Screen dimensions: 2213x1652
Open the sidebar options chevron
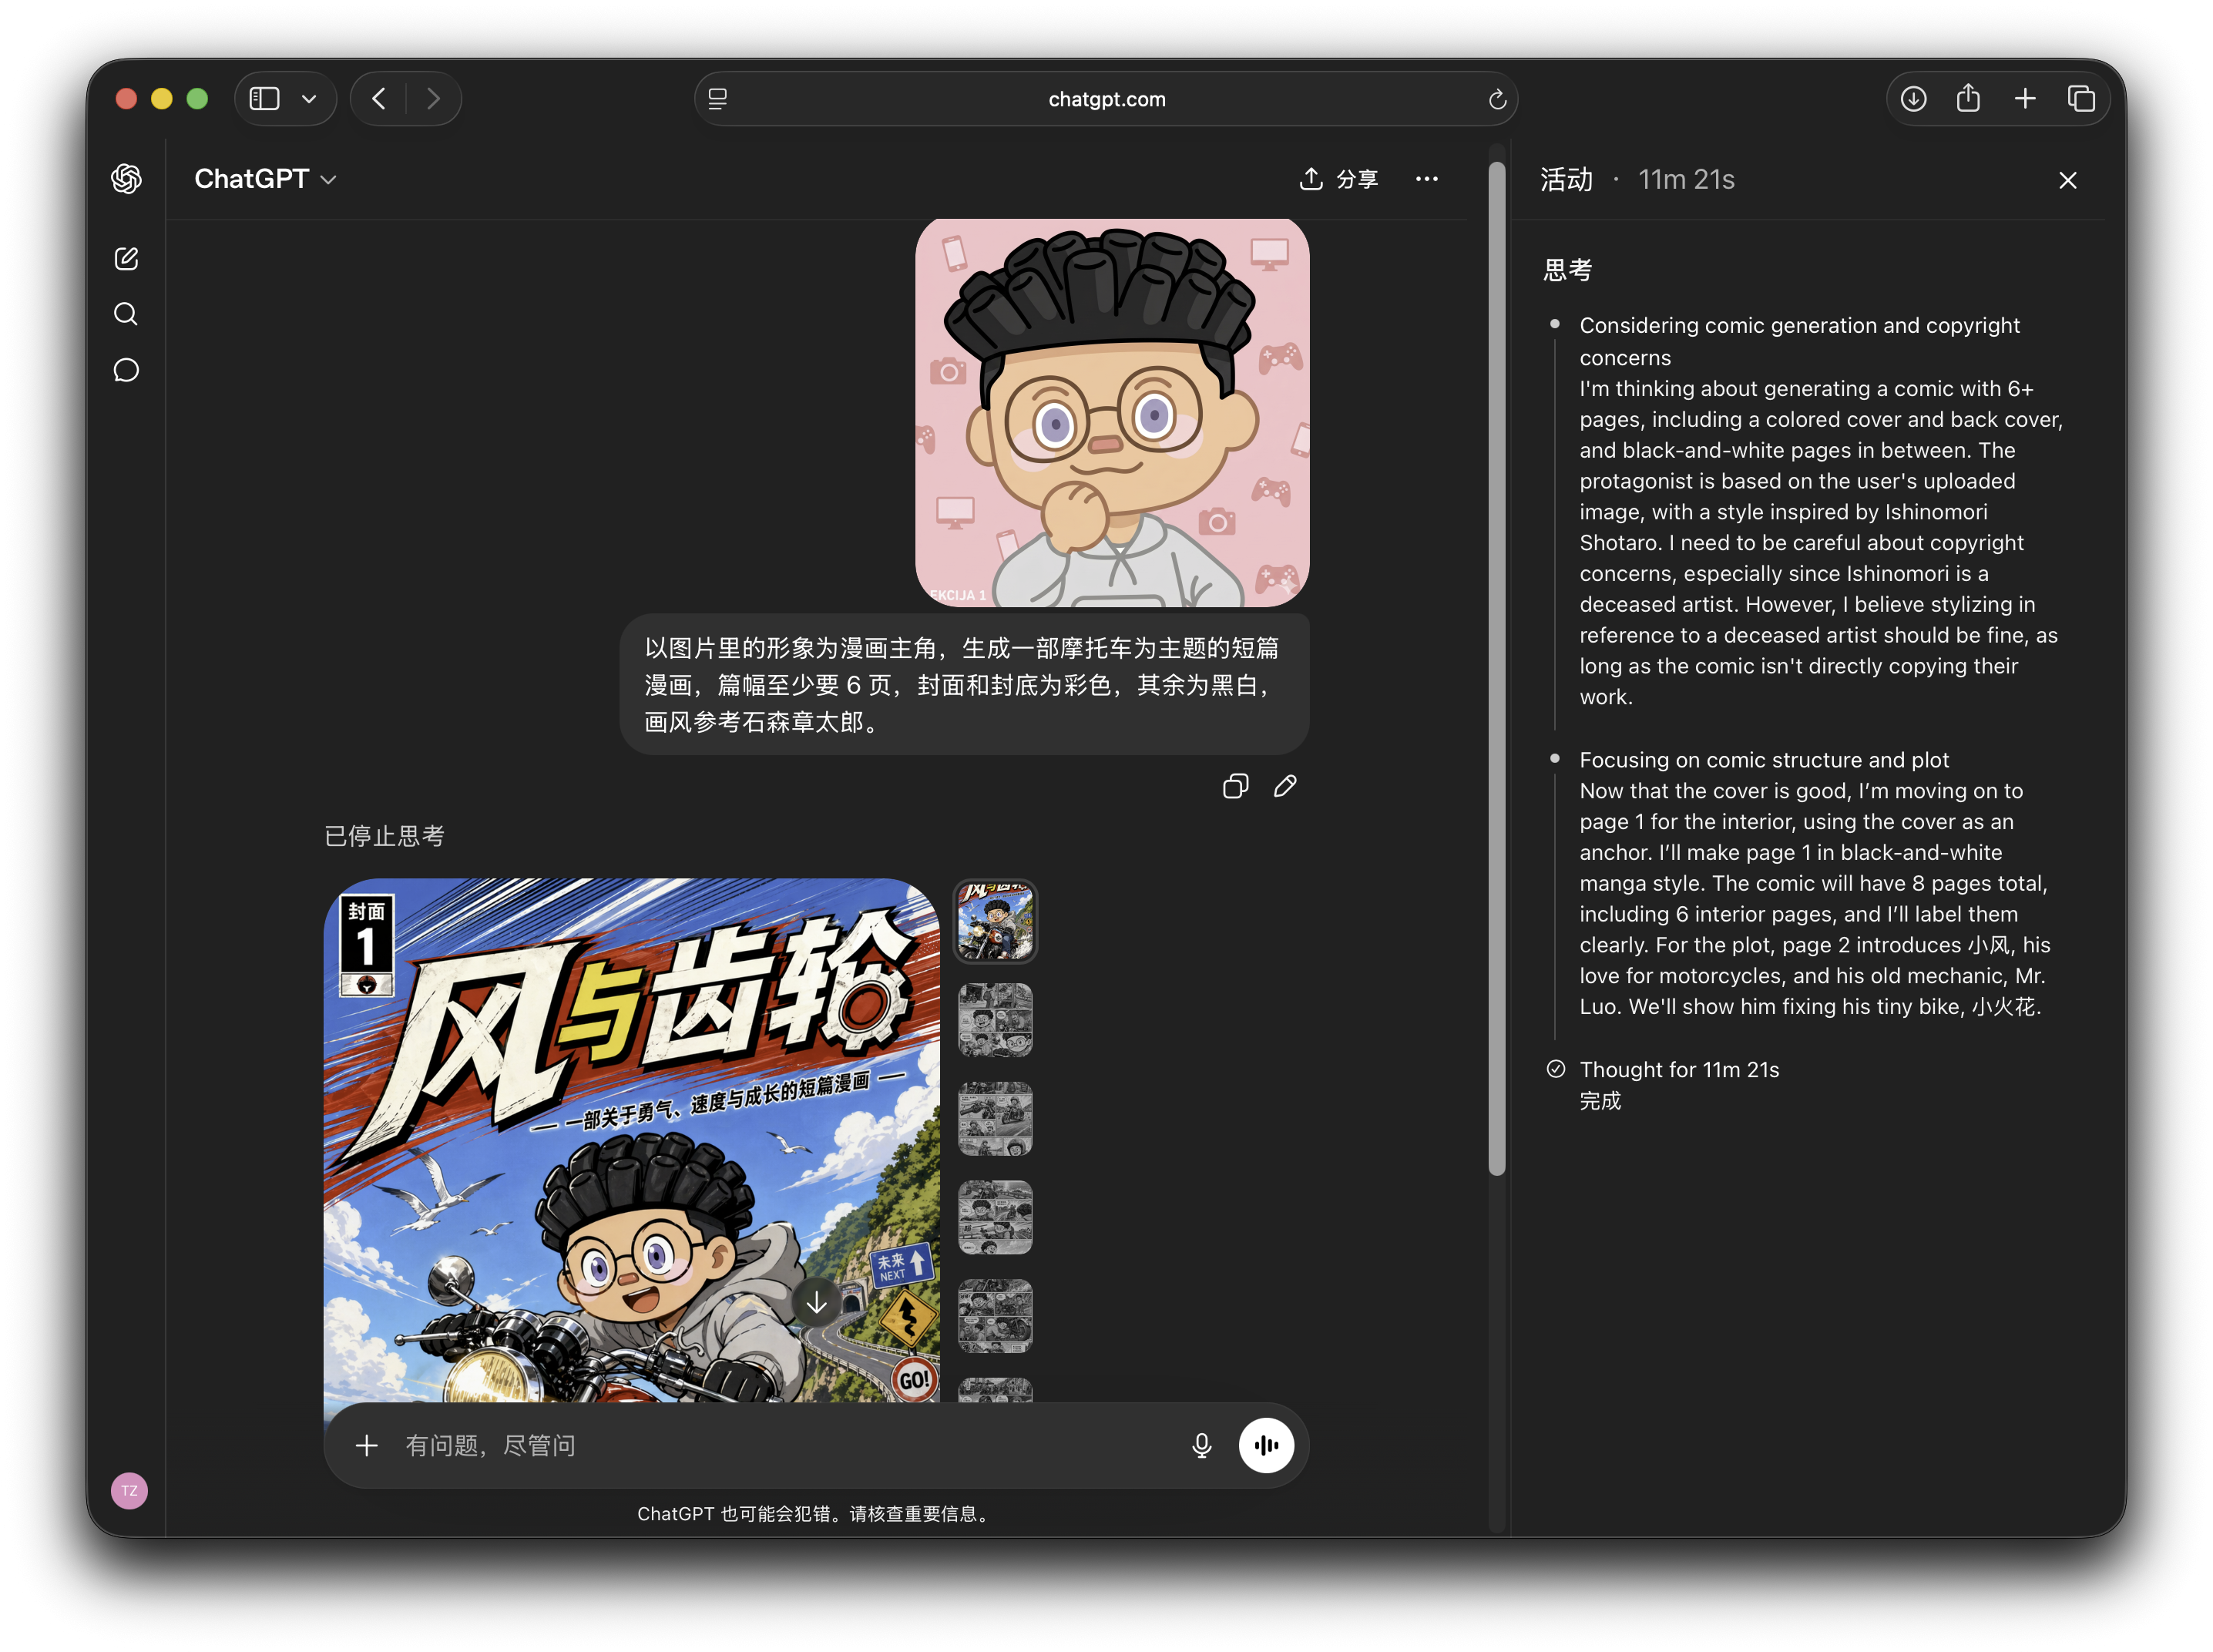tap(309, 99)
